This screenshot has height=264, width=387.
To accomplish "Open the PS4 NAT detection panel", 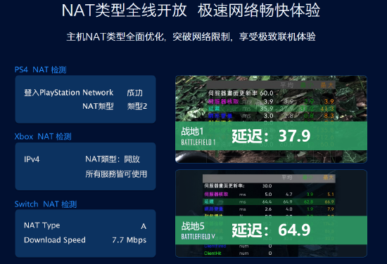I will [x=85, y=99].
